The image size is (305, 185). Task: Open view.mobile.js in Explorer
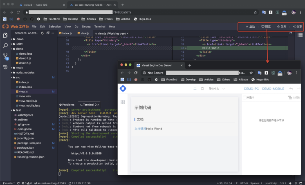28,101
